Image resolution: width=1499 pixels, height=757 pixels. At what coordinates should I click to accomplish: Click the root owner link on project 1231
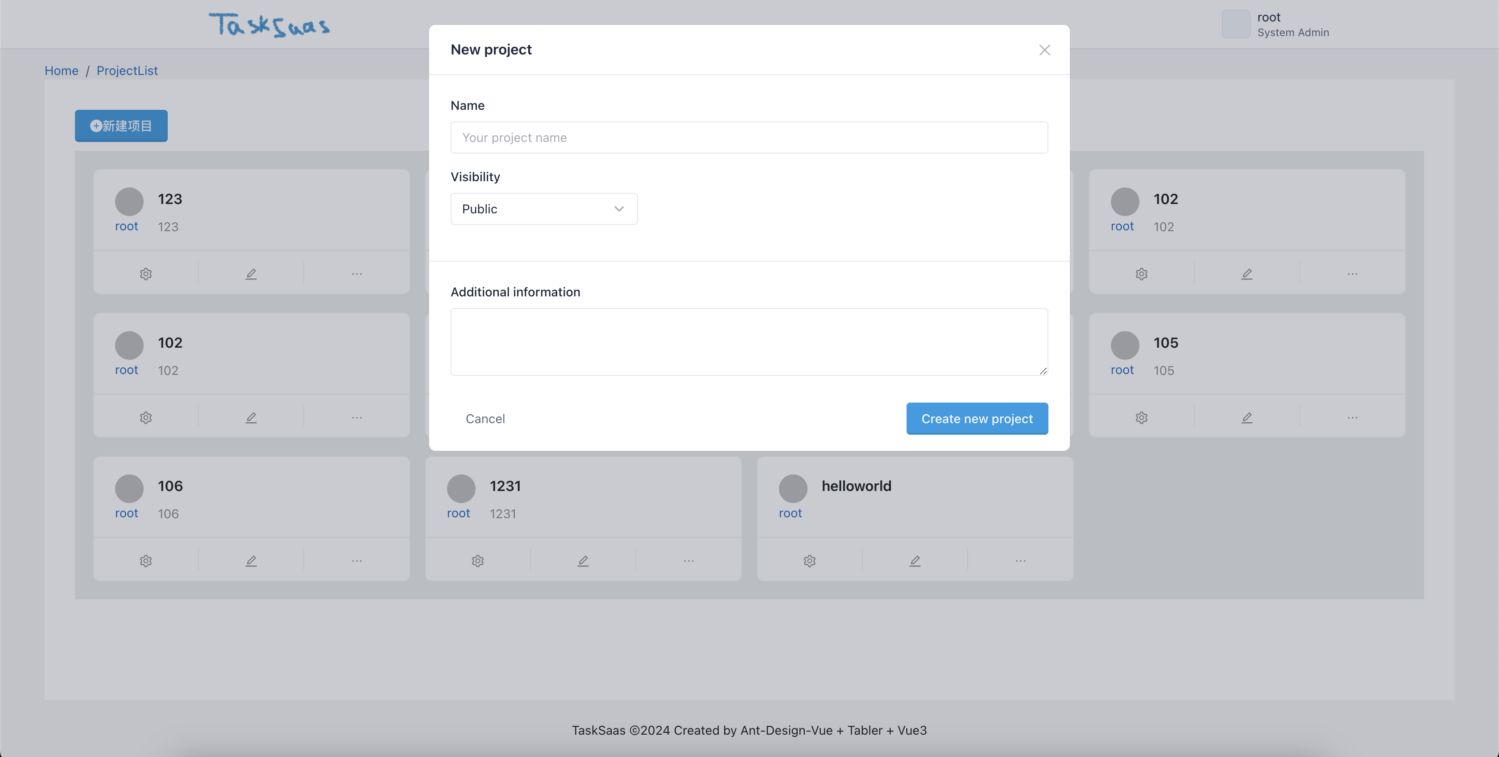pos(458,513)
